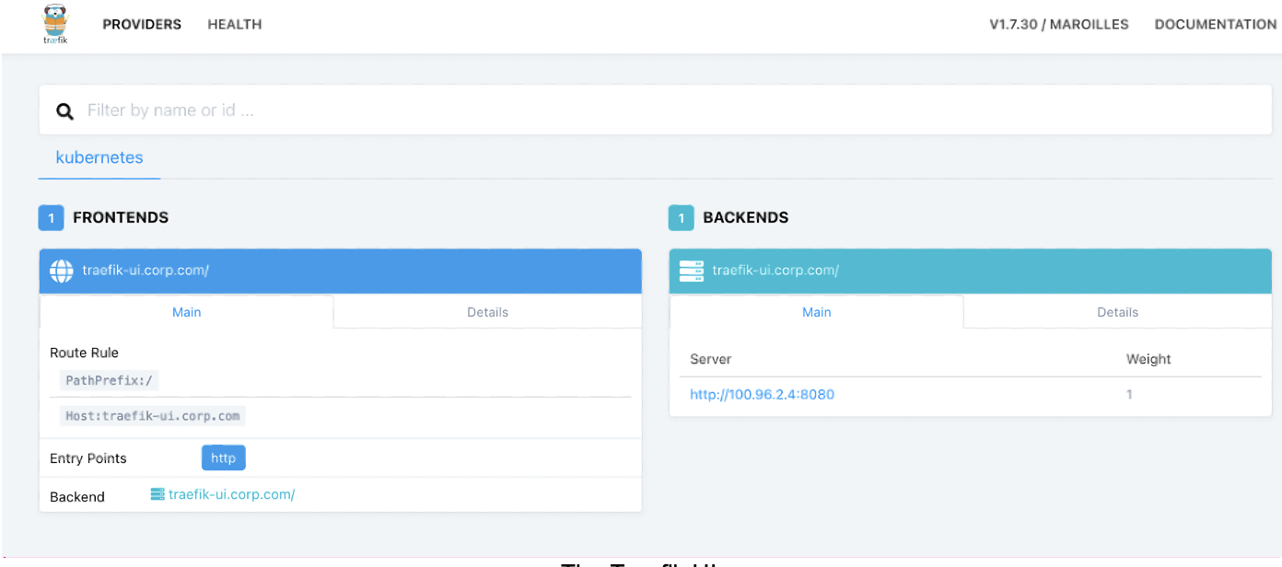Select the backend Main tab
This screenshot has height=567, width=1282.
pyautogui.click(x=816, y=312)
